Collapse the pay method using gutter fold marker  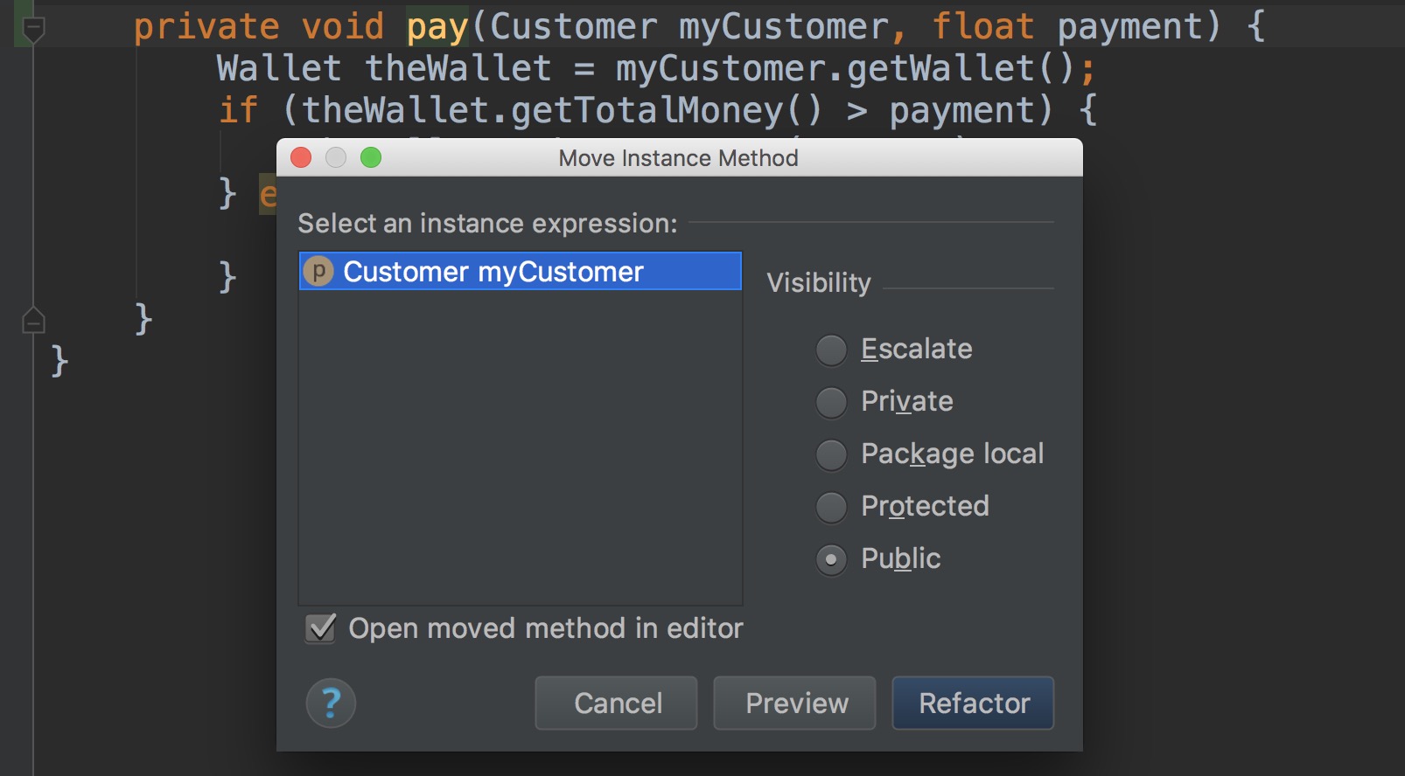coord(32,31)
